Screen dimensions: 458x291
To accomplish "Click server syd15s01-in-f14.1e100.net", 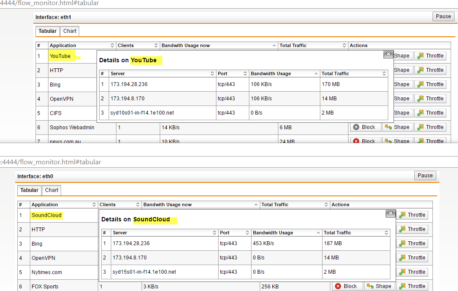I will click(x=144, y=272).
